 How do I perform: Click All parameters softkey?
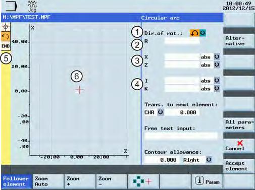pyautogui.click(x=239, y=124)
